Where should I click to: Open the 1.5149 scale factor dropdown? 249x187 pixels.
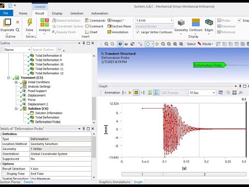(172, 20)
